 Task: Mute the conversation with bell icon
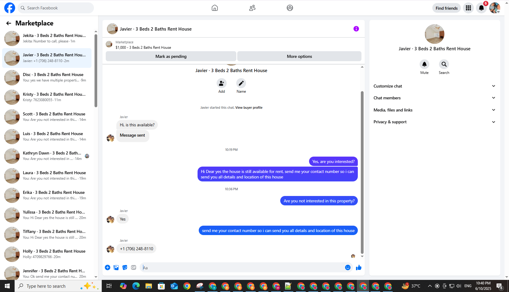pos(424,64)
